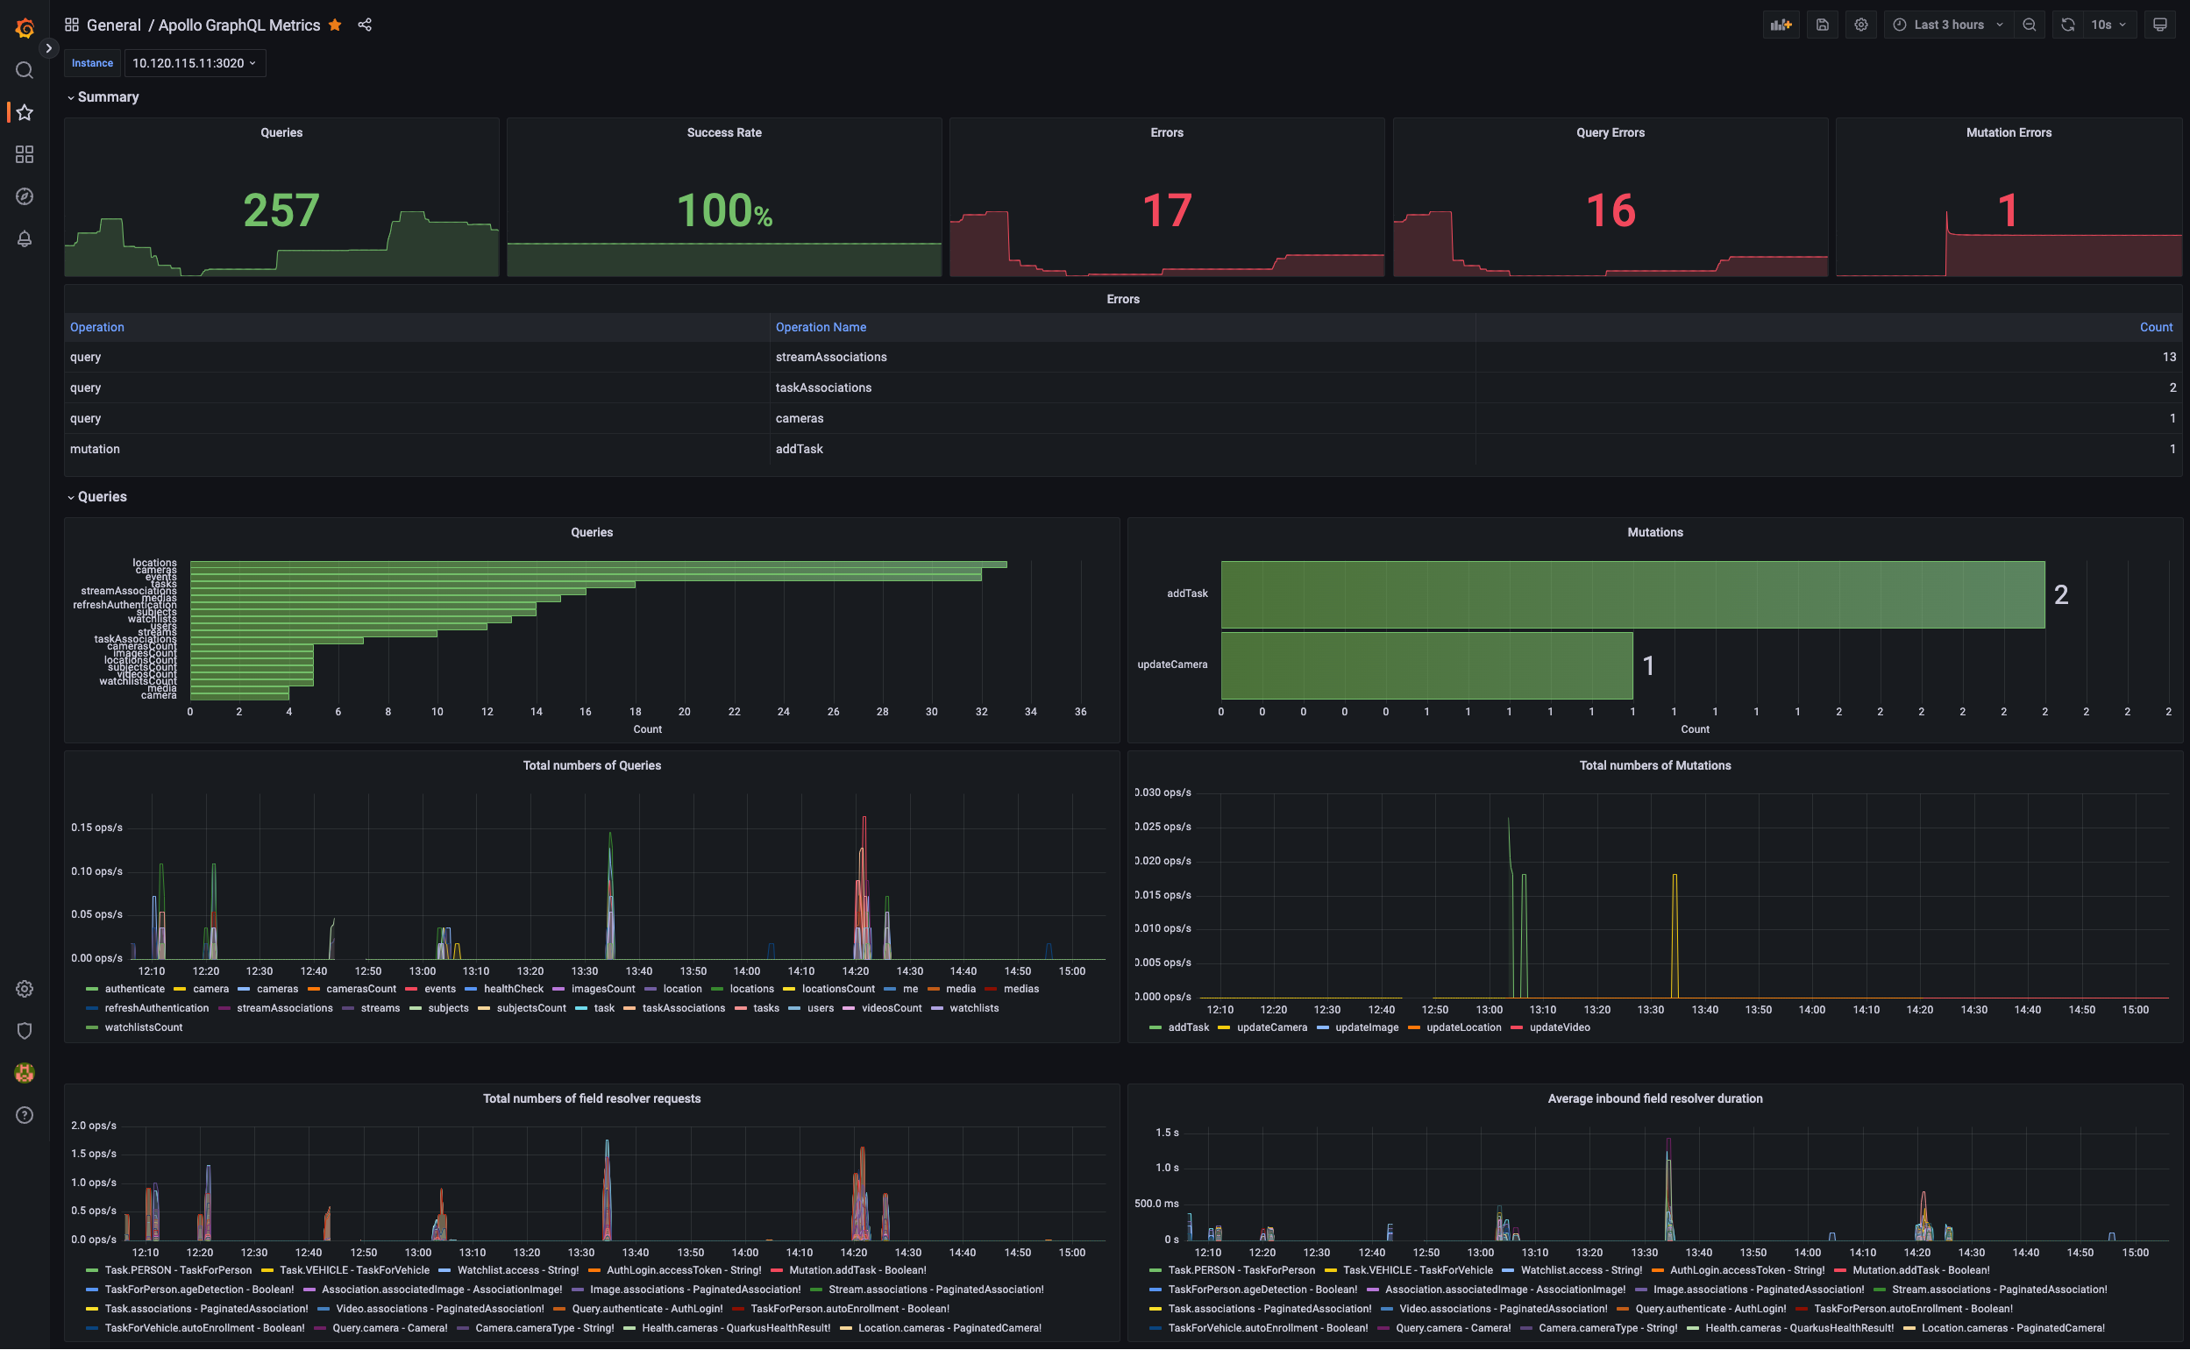2190x1350 pixels.
Task: Open the Queries stat panel title menu
Action: (281, 132)
